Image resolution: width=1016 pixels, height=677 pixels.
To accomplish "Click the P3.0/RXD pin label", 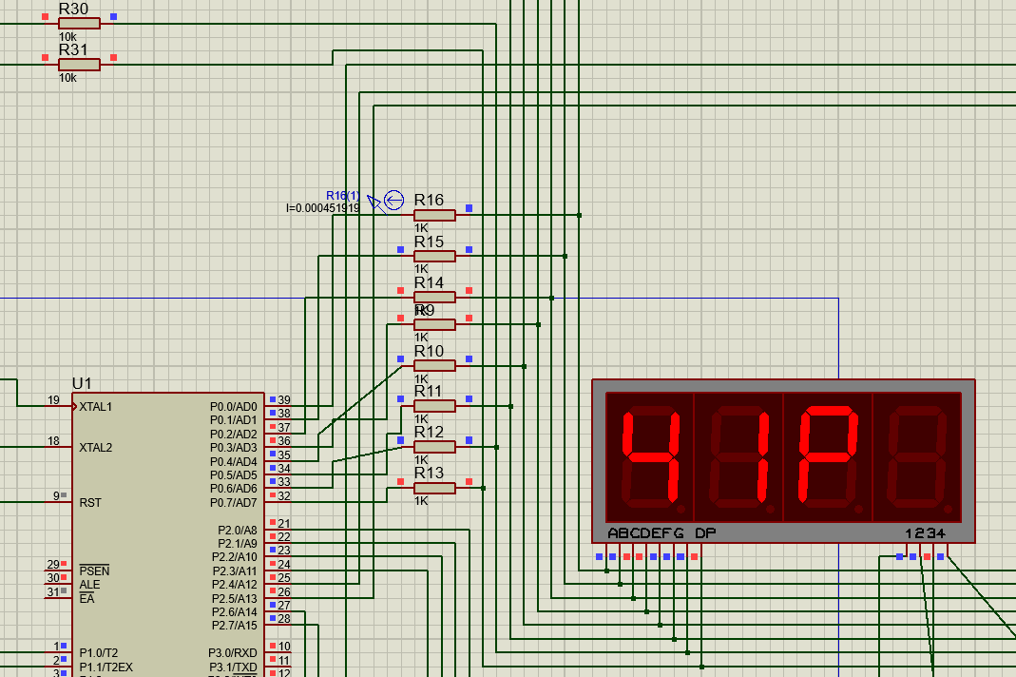I will (233, 652).
